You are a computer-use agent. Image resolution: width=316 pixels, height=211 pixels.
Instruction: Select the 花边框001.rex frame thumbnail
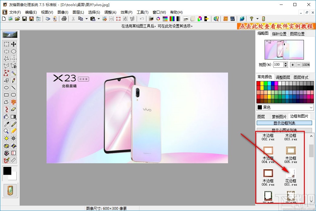click(x=291, y=174)
